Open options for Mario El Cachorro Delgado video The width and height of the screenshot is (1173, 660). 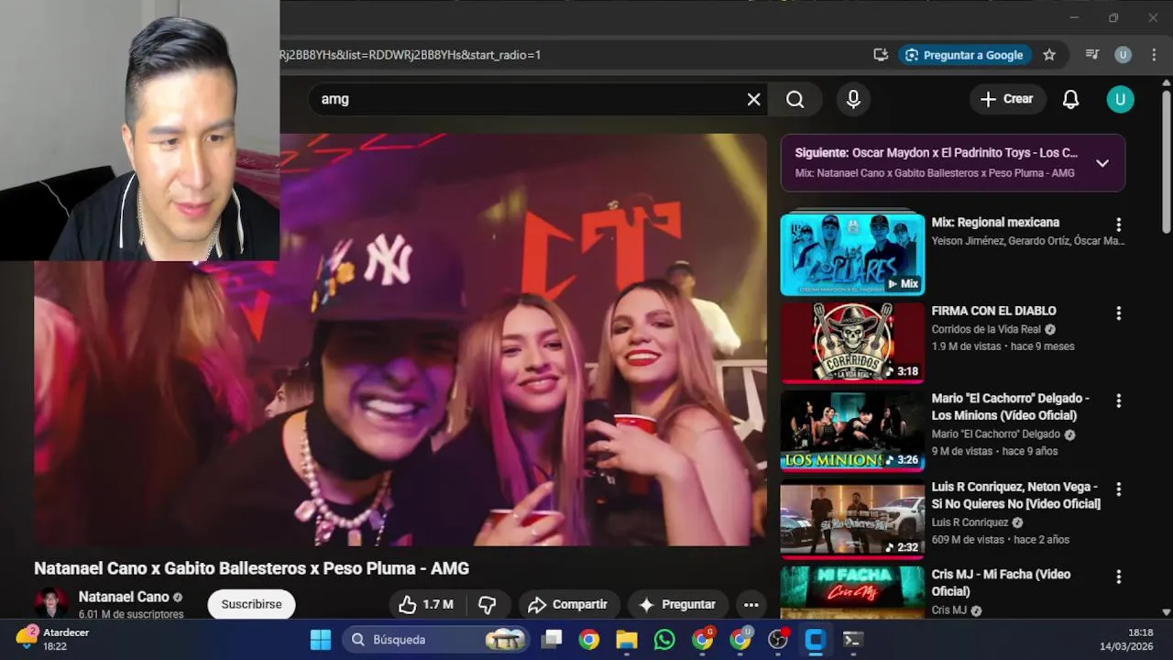[x=1118, y=401]
